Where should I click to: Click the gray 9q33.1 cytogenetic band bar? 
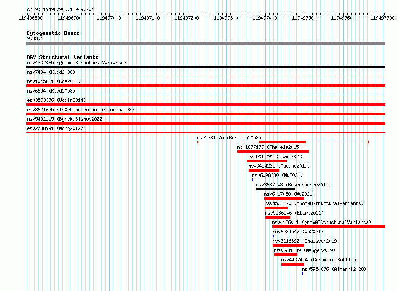coord(206,43)
